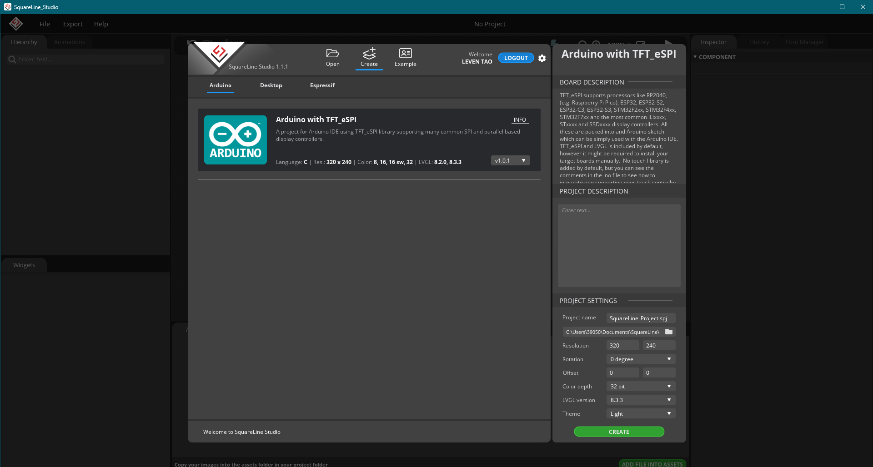Open the Color depth 32 bit dropdown
Image resolution: width=873 pixels, height=467 pixels.
point(641,386)
